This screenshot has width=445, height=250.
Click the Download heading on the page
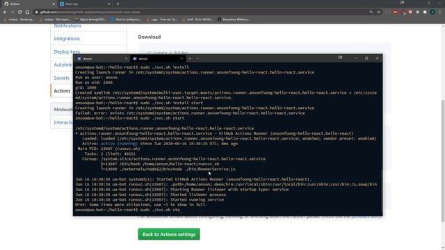tap(149, 37)
